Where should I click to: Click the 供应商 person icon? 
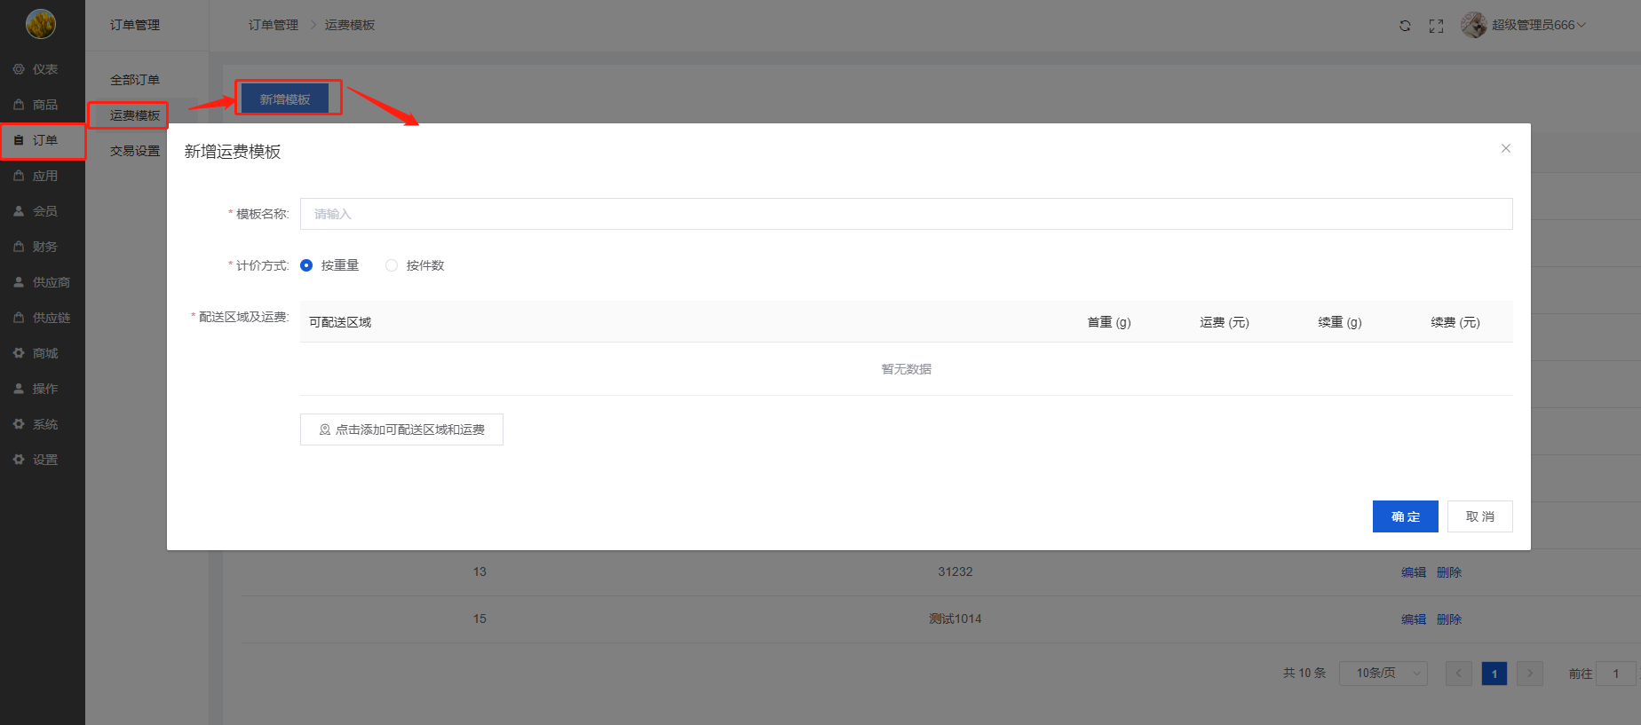[x=19, y=282]
